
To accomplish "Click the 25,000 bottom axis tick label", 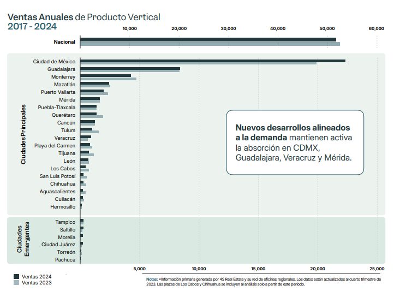I will [x=376, y=269].
